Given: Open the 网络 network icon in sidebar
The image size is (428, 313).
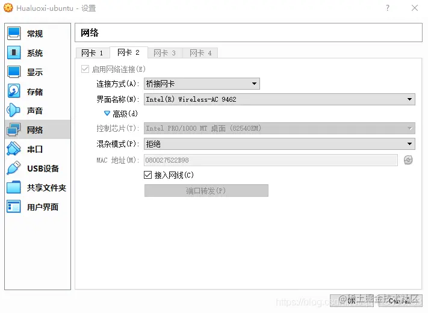Looking at the screenshot, I should (x=14, y=129).
